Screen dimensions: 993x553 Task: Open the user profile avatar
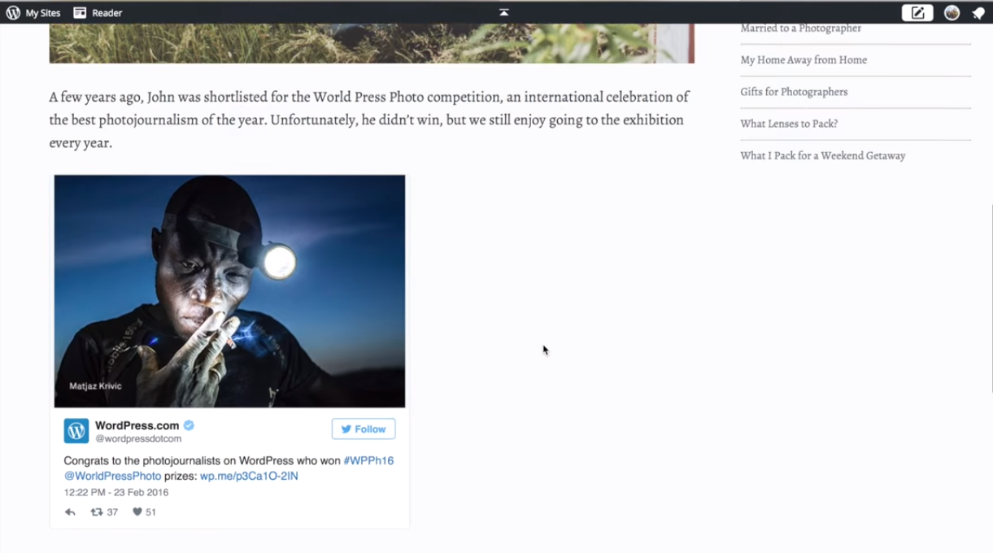pyautogui.click(x=952, y=13)
